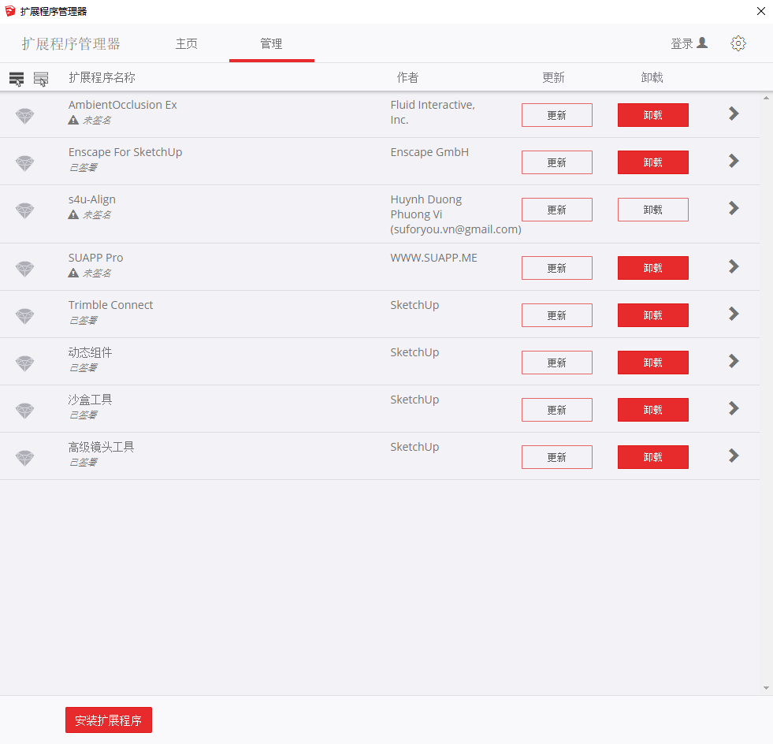Uninstall 高级镜头工具 extension
The height and width of the screenshot is (744, 773).
(652, 457)
